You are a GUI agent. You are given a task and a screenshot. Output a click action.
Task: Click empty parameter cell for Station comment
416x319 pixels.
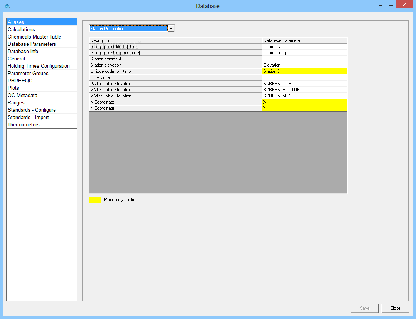click(304, 59)
